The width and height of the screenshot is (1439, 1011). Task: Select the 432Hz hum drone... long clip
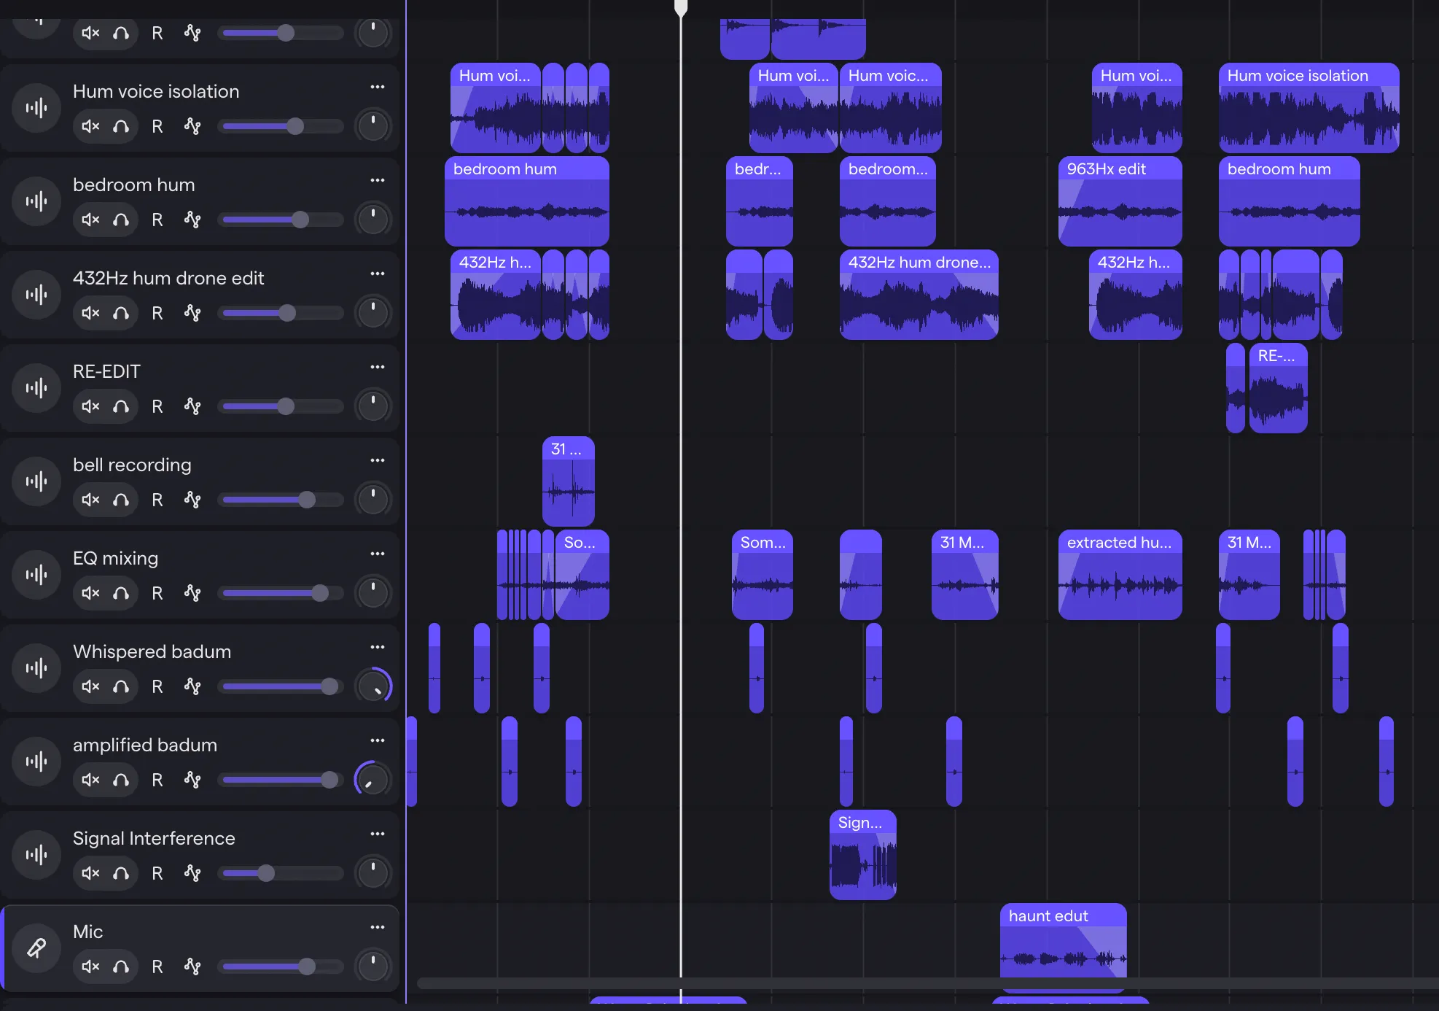919,295
